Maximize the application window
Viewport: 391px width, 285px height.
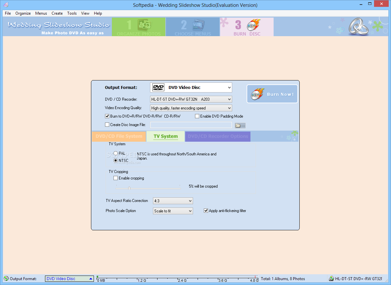click(370, 4)
